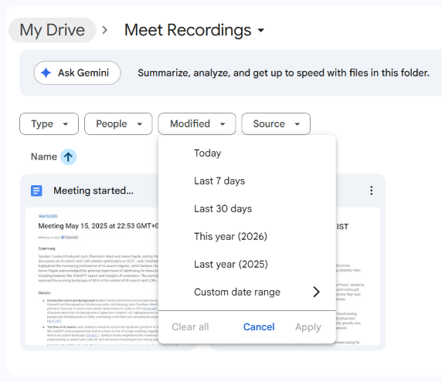The image size is (442, 382).
Task: Open the Type filter dropdown
Action: [49, 124]
